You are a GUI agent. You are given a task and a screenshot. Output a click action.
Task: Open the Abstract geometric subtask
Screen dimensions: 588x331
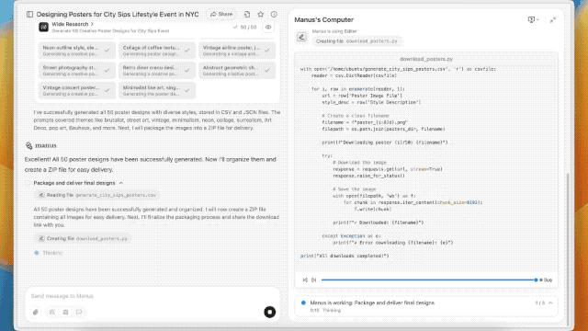(237, 71)
